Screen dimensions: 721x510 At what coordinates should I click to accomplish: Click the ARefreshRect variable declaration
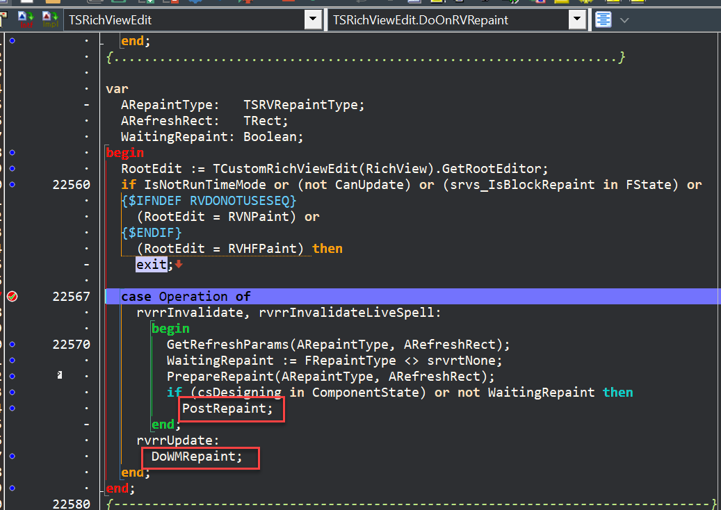pyautogui.click(x=166, y=121)
